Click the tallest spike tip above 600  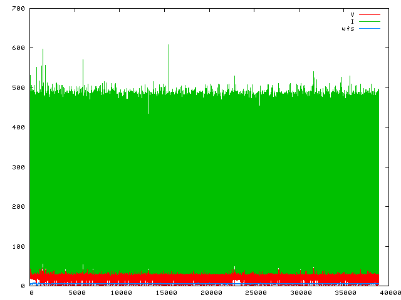[169, 45]
